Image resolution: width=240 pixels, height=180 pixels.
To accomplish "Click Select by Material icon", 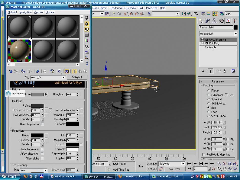I will point(87,58).
